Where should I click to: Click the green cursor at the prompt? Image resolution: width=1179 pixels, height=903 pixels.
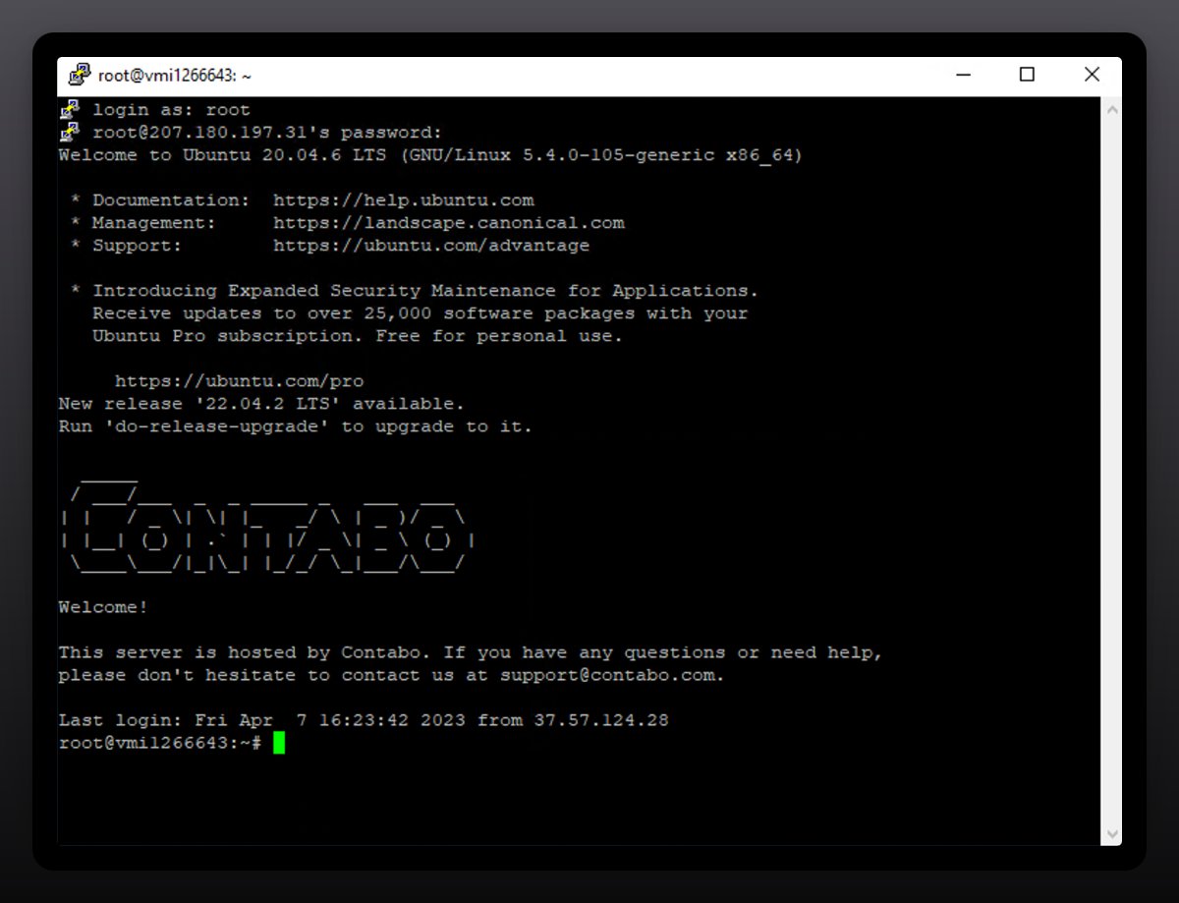click(279, 743)
